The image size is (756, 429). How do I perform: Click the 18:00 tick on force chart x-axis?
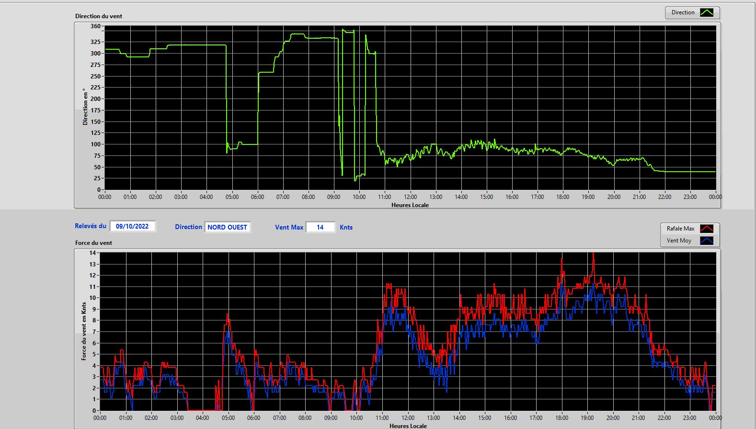pos(561,418)
